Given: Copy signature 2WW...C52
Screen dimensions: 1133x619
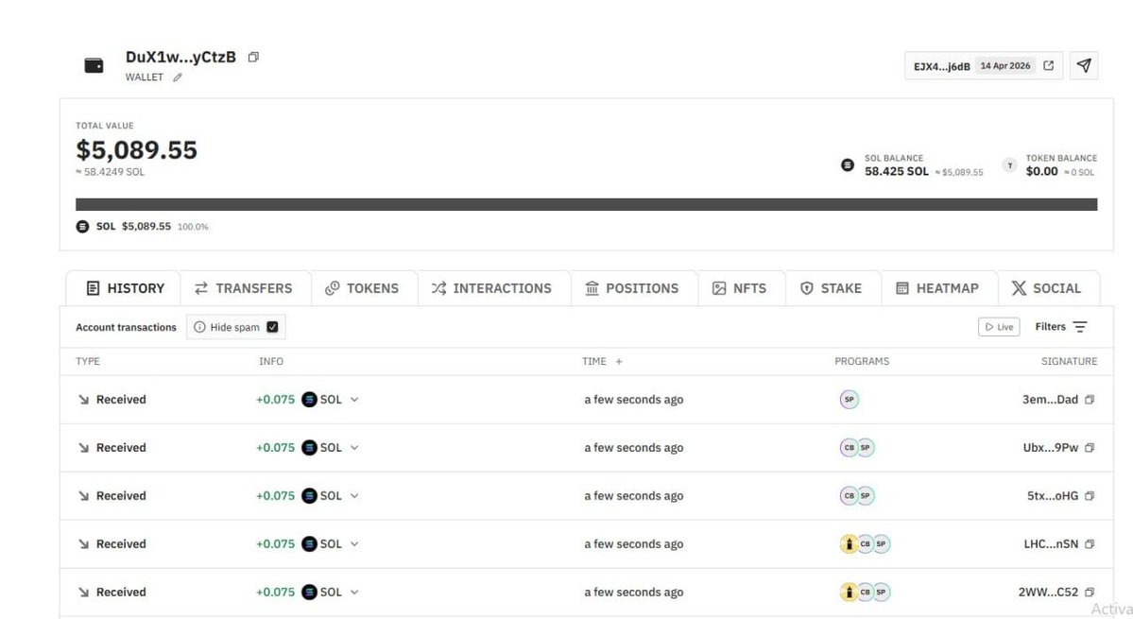Looking at the screenshot, I should (1090, 593).
